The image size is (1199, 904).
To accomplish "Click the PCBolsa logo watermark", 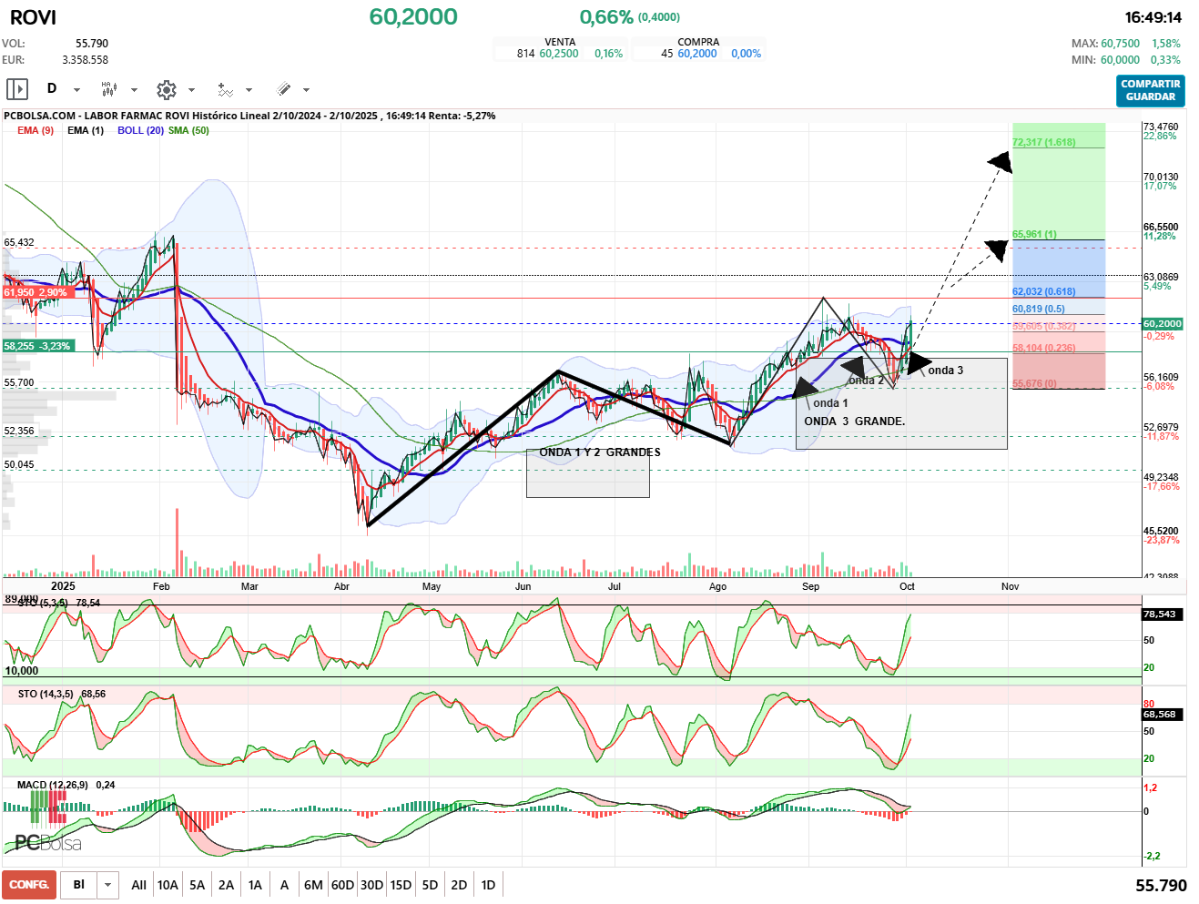I will [48, 843].
